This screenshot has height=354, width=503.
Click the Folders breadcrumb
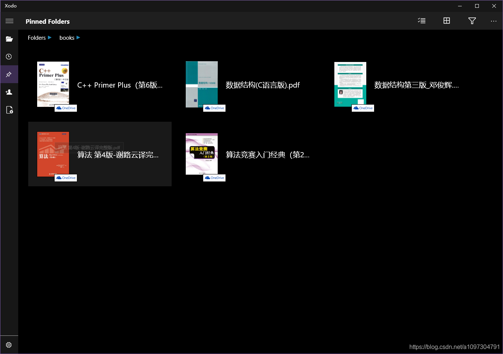point(37,38)
